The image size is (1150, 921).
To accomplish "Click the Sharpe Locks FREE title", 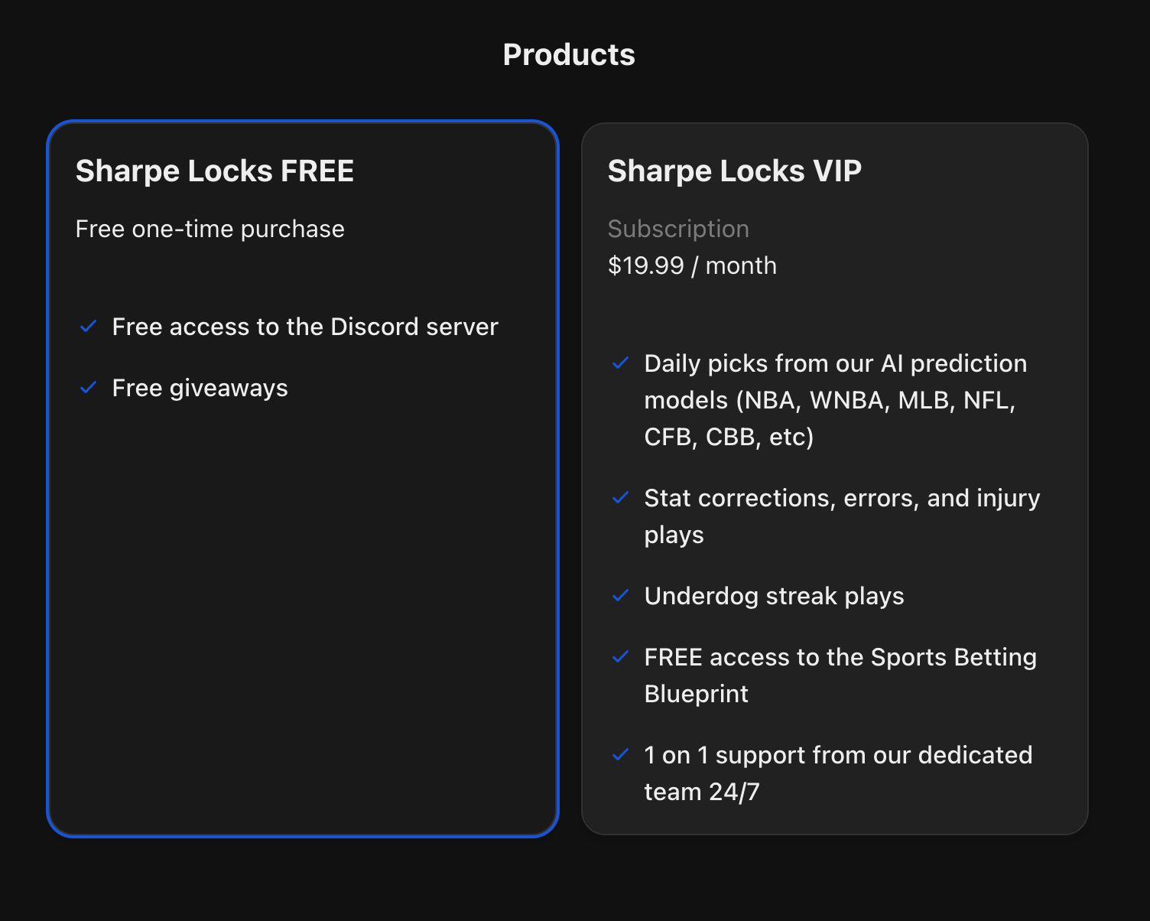I will click(x=215, y=171).
